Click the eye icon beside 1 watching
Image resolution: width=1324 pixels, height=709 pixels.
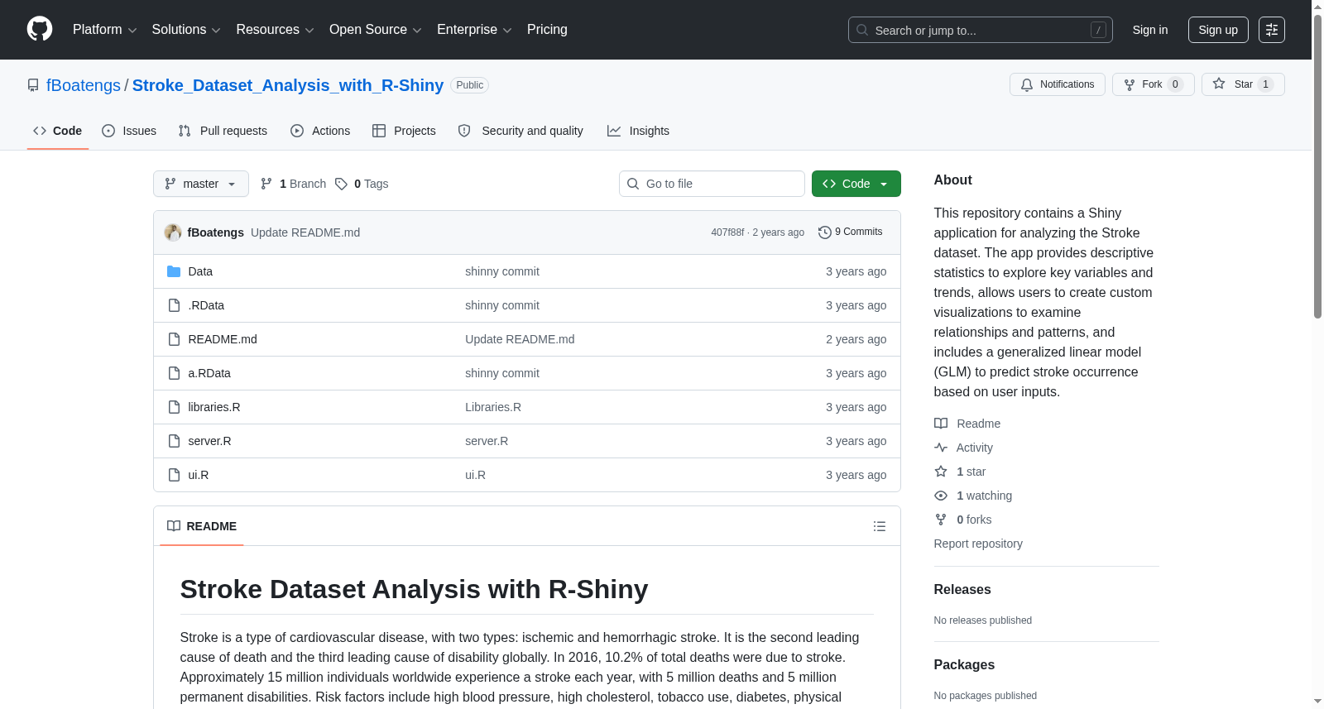[941, 496]
